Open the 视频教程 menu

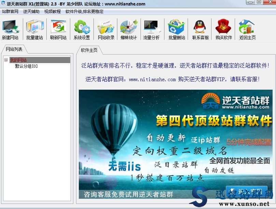(53, 12)
